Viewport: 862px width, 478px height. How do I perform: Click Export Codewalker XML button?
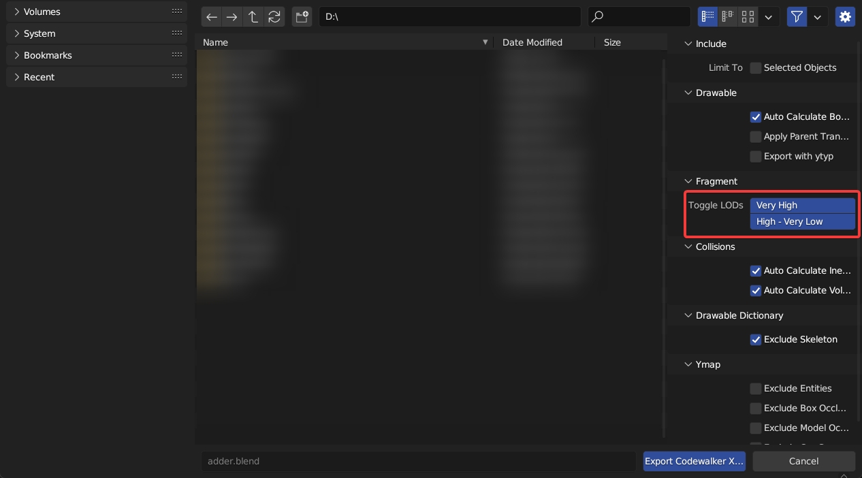[694, 461]
